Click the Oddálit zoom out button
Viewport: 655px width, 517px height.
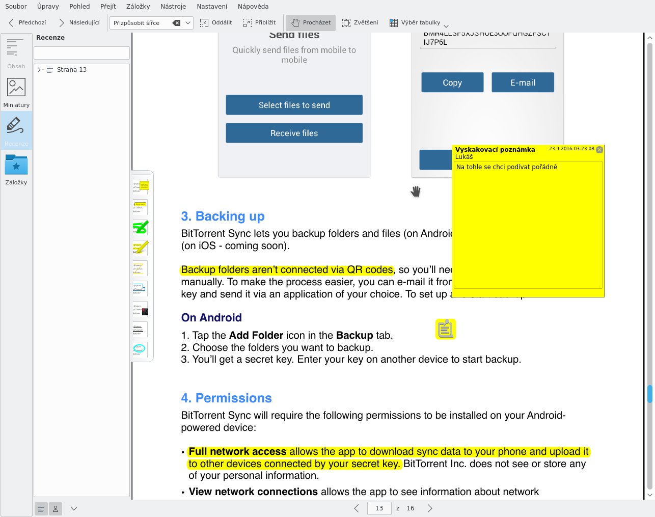click(x=216, y=22)
